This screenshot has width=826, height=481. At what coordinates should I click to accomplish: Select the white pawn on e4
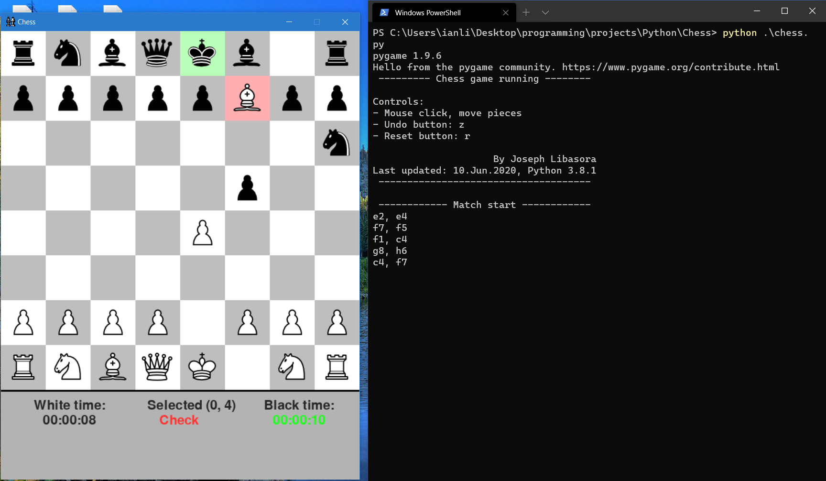202,233
